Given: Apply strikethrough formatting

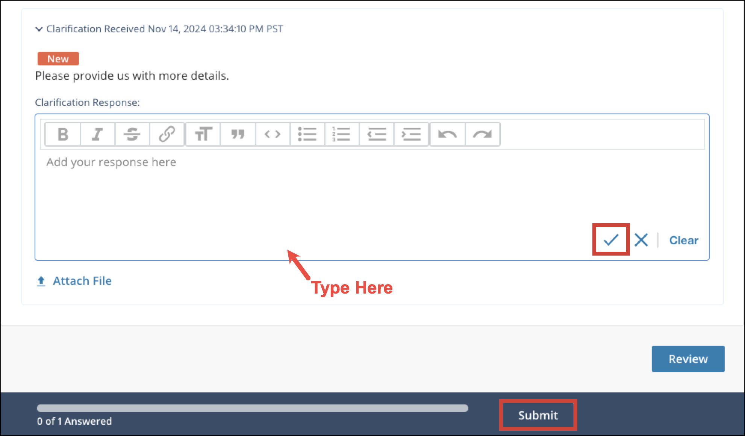Looking at the screenshot, I should coord(132,134).
